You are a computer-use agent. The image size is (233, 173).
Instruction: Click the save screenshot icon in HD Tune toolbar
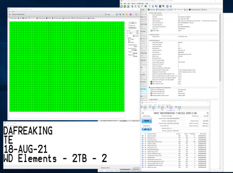(123, 15)
